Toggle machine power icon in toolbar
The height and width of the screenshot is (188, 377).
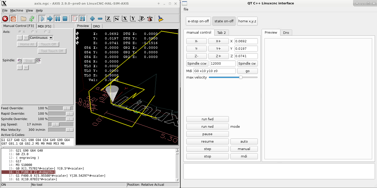pos(13,19)
